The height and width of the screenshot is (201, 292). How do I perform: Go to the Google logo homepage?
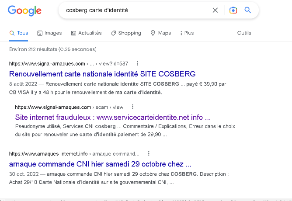24,10
